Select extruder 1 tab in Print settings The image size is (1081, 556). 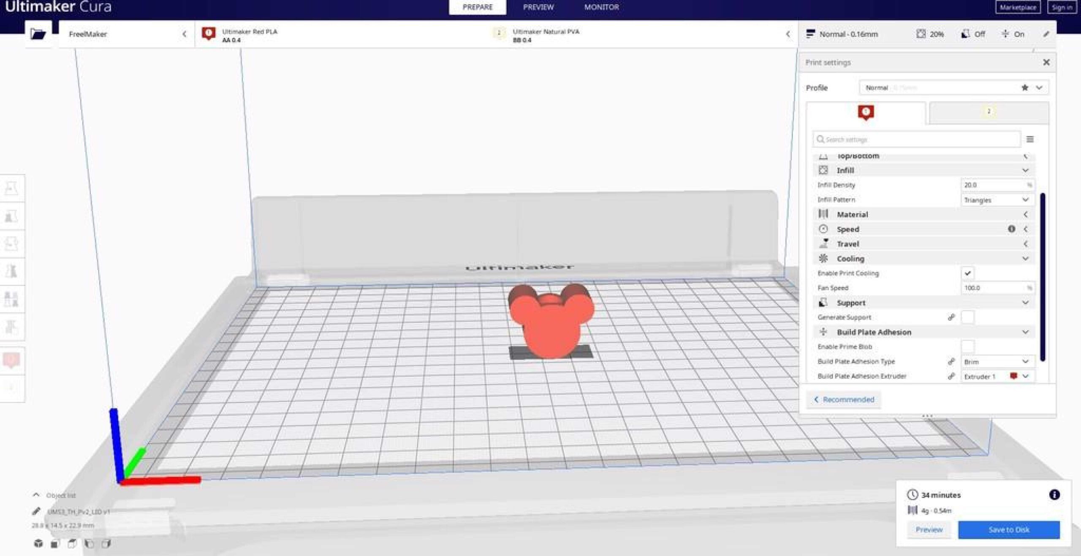[866, 113]
